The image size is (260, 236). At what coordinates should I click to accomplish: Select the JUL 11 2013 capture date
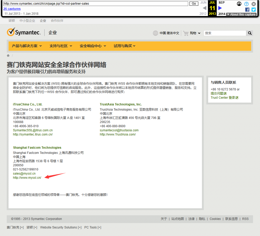click(212, 8)
